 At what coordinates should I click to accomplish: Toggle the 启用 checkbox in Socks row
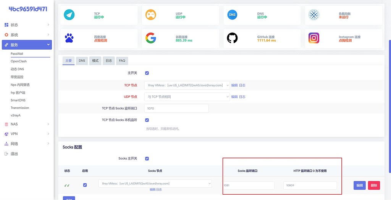click(x=85, y=185)
